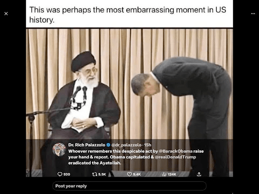The height and width of the screenshot is (194, 259).
Task: Like the post with the heart icon
Action: [129, 174]
